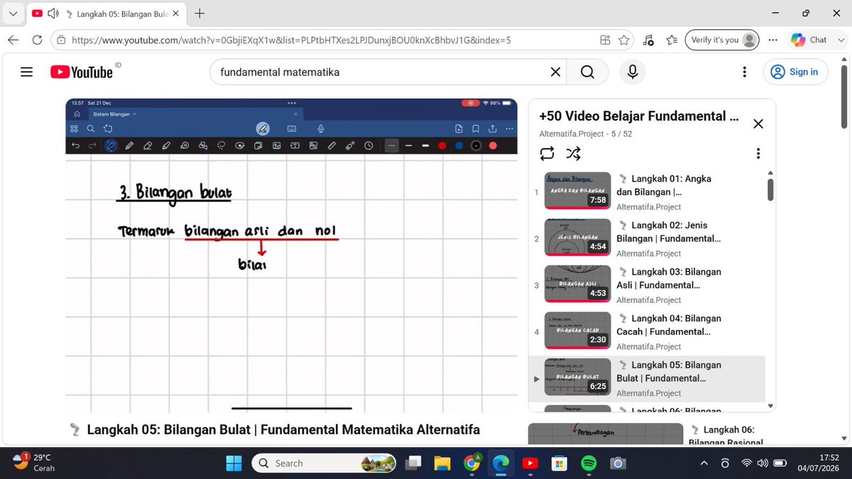Play Langkah 01: Angka dan Bilangan video

pyautogui.click(x=647, y=192)
